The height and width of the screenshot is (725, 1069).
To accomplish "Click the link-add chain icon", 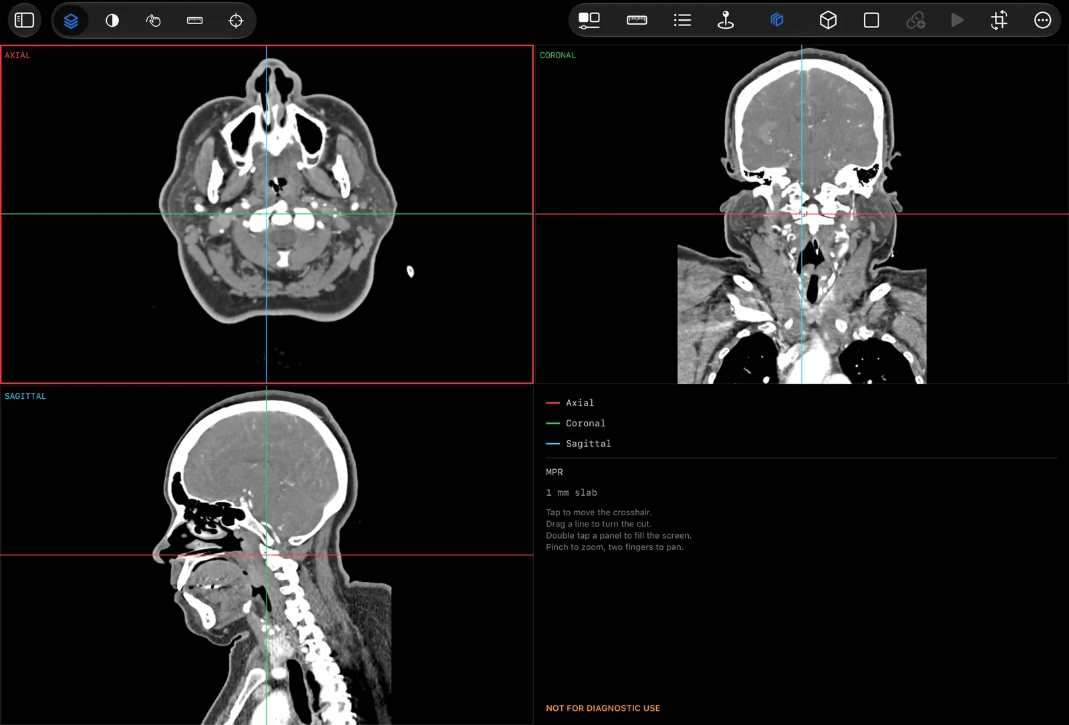I will tap(915, 21).
